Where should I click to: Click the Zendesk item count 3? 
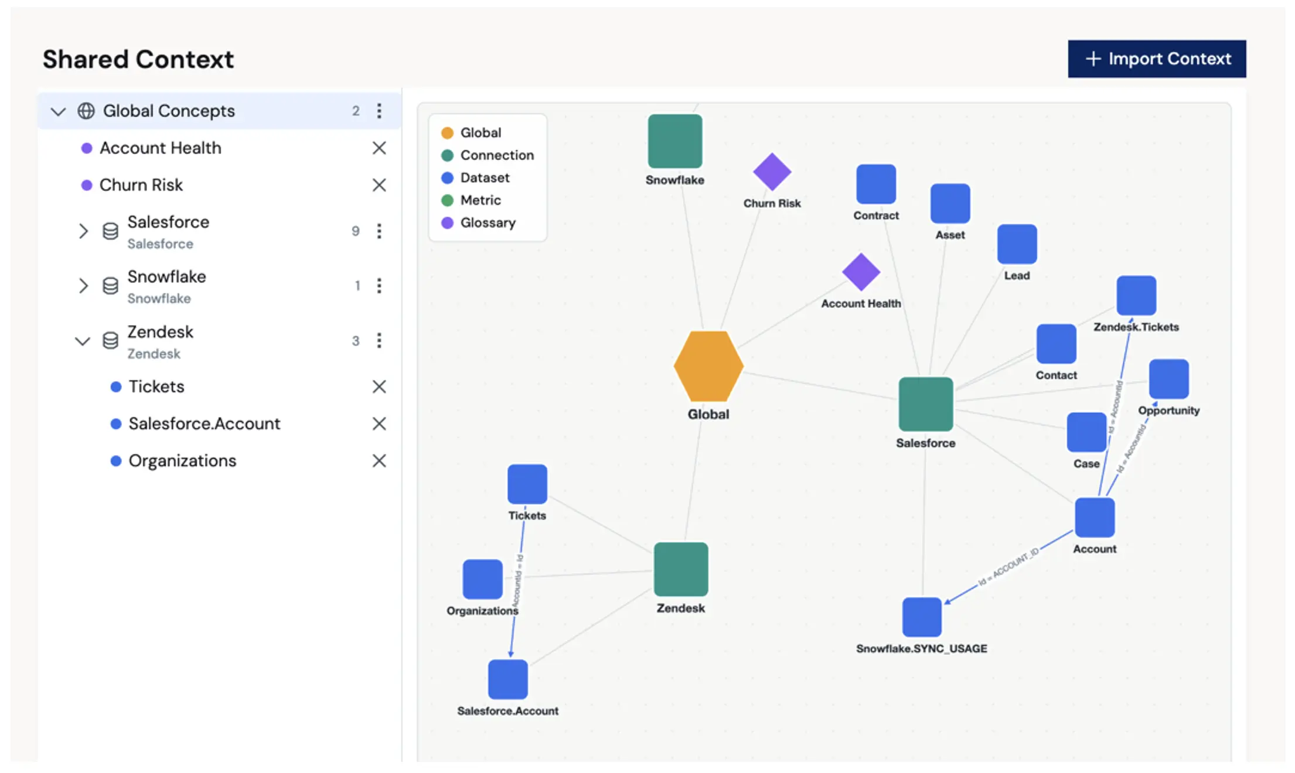click(x=356, y=341)
